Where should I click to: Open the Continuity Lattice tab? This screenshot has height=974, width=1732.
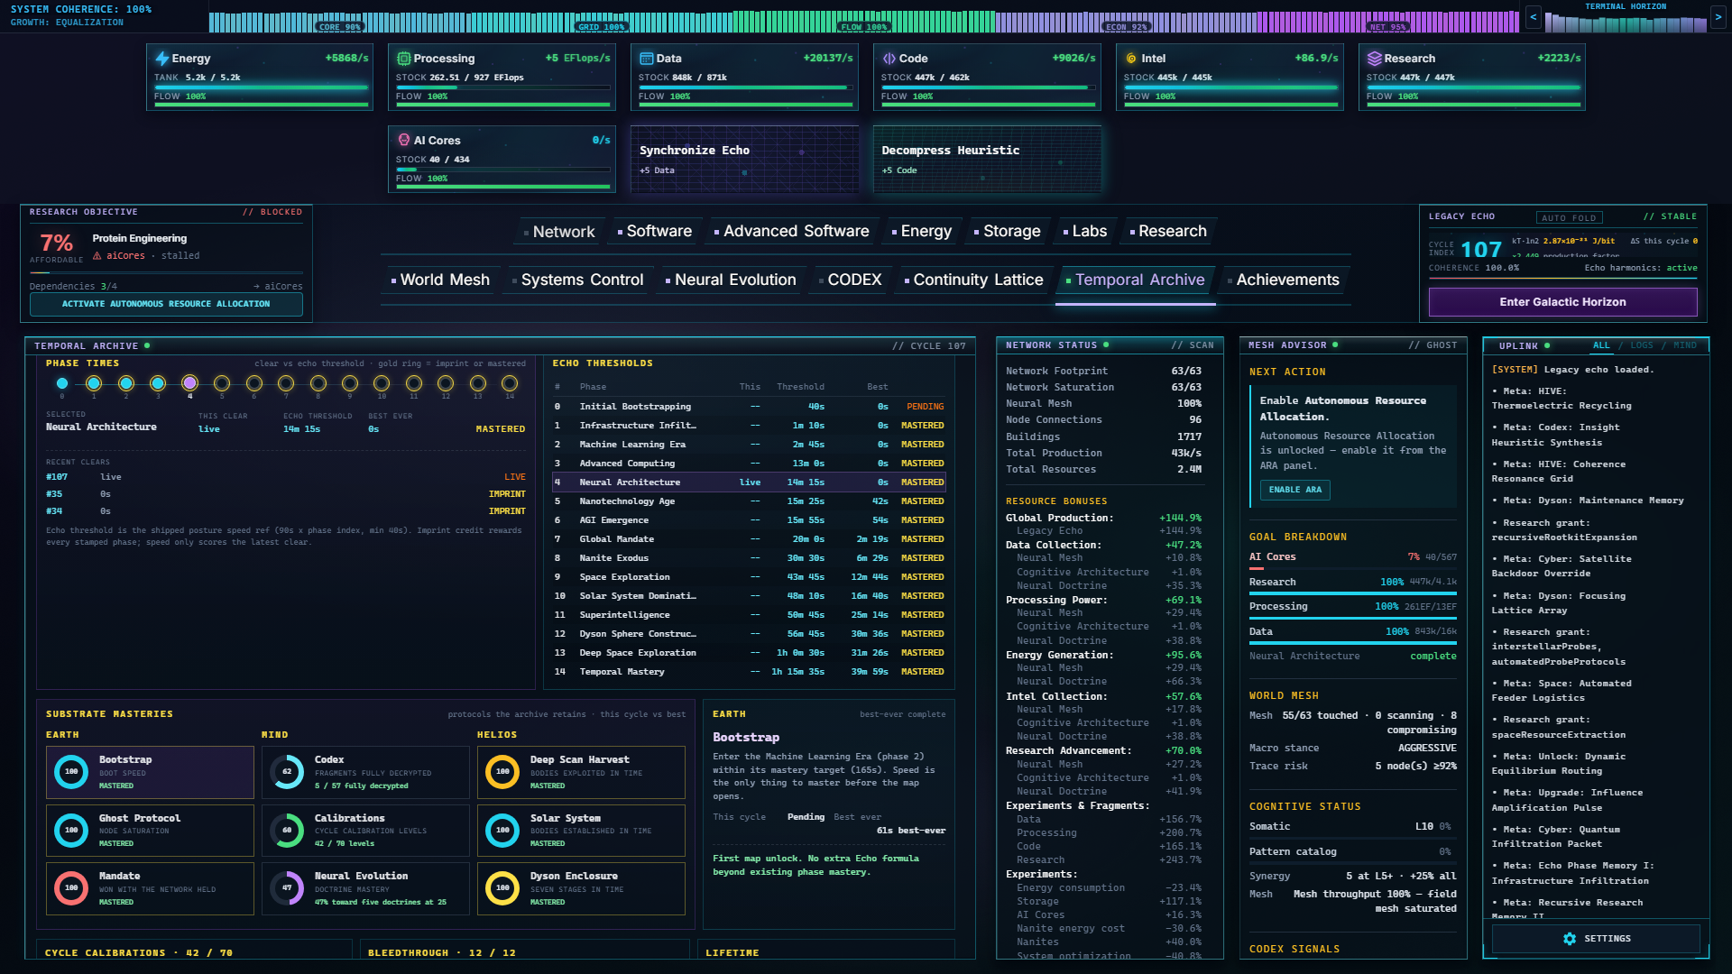click(974, 280)
